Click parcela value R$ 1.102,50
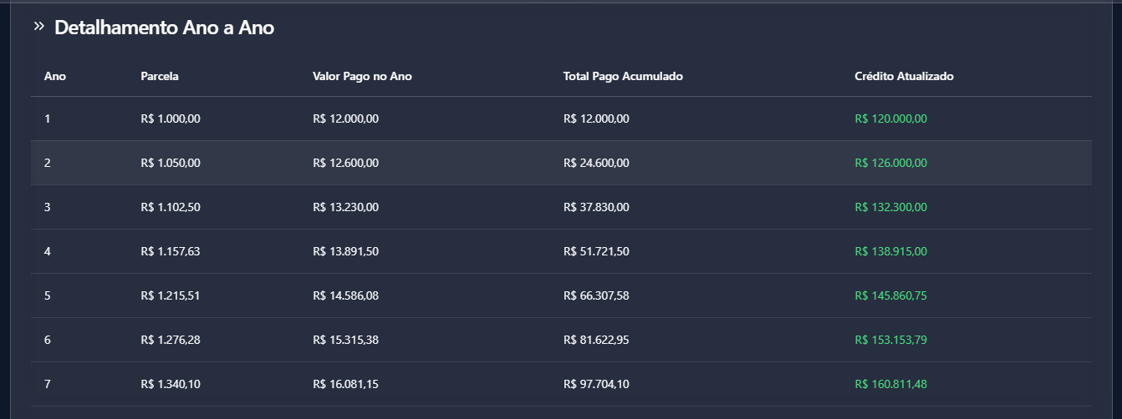 click(x=171, y=207)
